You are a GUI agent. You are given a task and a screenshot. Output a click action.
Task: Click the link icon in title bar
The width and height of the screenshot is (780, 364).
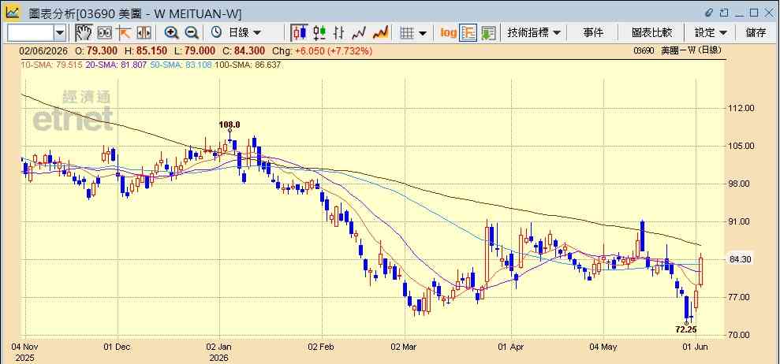[709, 13]
